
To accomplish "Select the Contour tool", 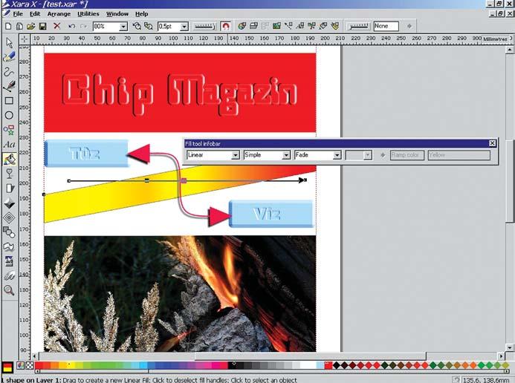I will coord(9,217).
